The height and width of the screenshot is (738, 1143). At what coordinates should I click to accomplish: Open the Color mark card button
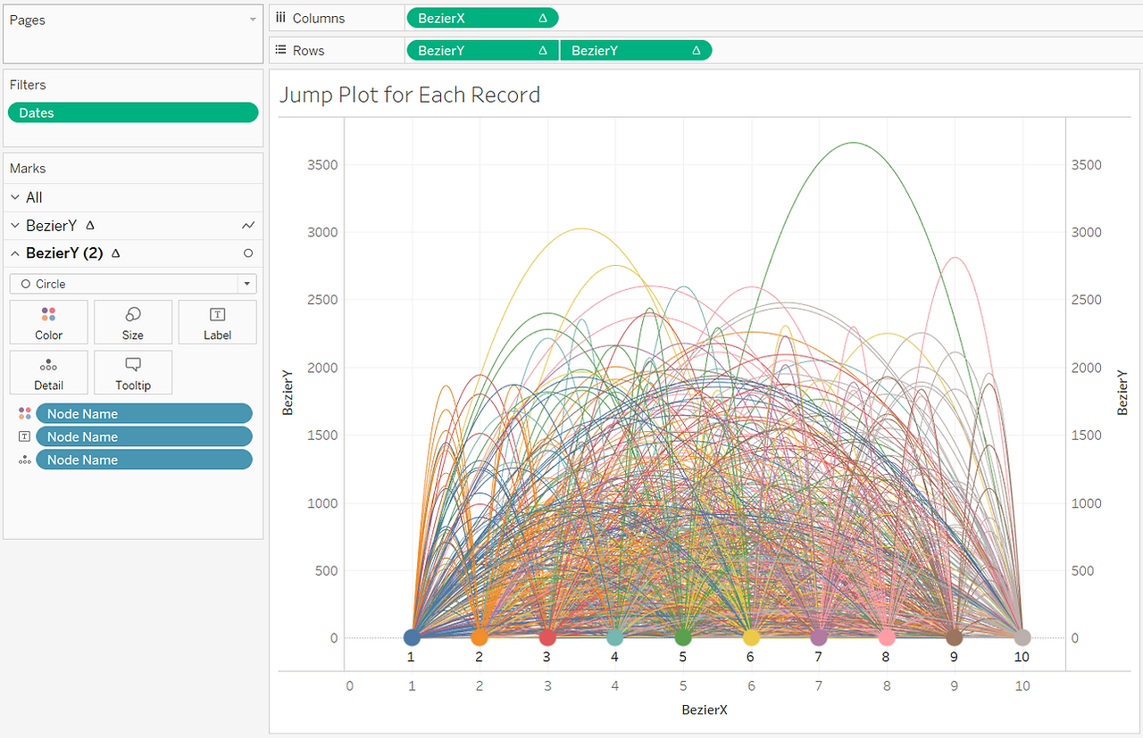click(x=48, y=322)
